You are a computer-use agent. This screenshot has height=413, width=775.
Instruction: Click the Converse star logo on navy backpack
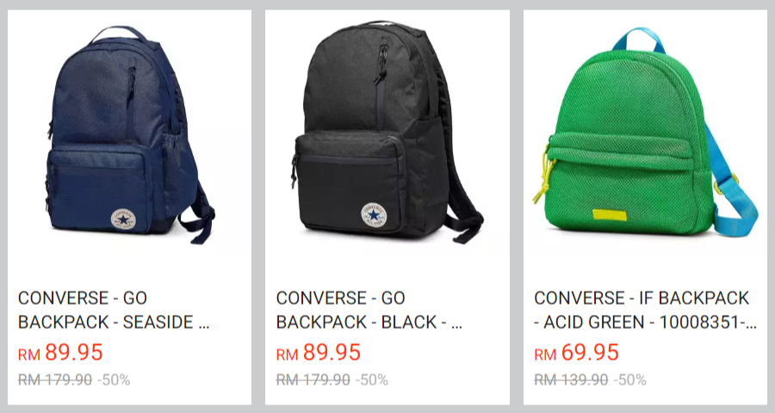point(121,220)
